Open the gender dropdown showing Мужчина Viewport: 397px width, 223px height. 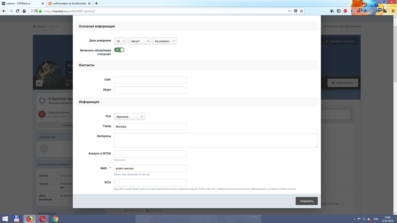129,117
